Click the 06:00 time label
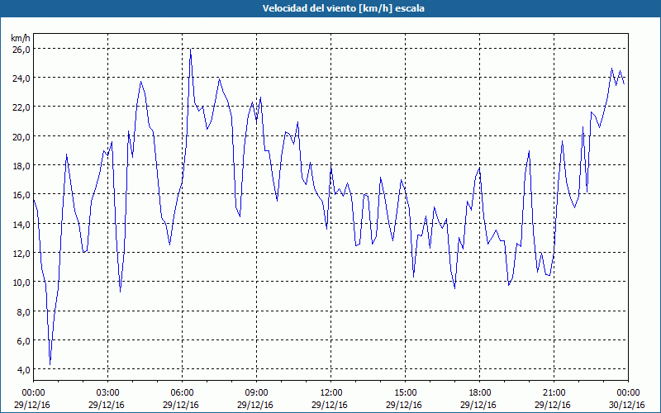 coord(182,393)
